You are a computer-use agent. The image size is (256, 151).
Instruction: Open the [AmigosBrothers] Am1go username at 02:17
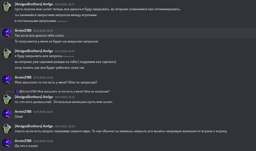tap(34, 4)
